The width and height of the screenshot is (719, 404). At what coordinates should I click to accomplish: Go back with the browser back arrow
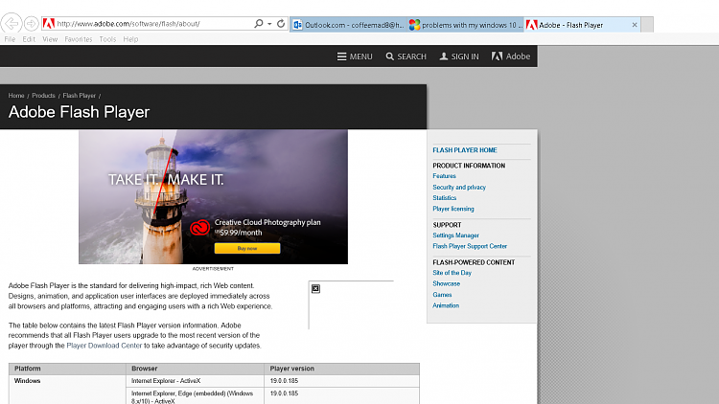point(12,23)
